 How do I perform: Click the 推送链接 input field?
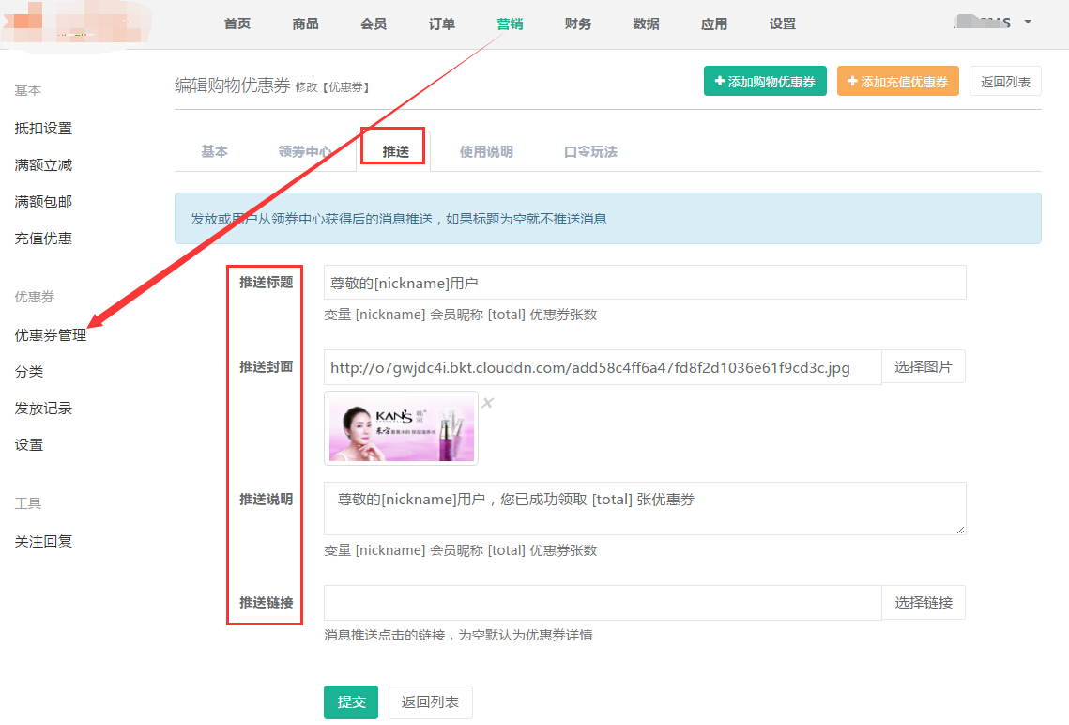pyautogui.click(x=602, y=603)
